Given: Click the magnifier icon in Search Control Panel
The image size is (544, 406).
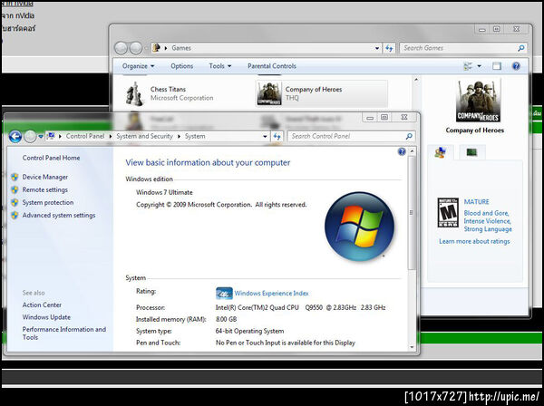Looking at the screenshot, I should tap(409, 136).
